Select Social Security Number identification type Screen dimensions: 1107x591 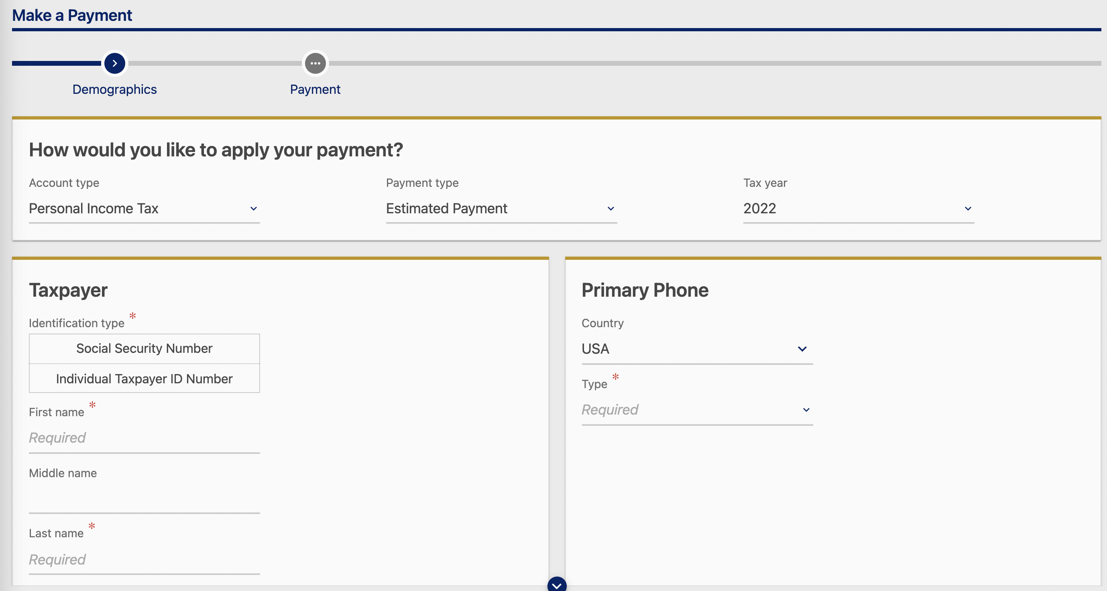coord(144,348)
